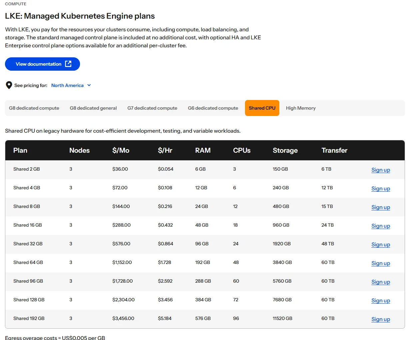Click the Shared 32 GB plan name

pos(28,244)
